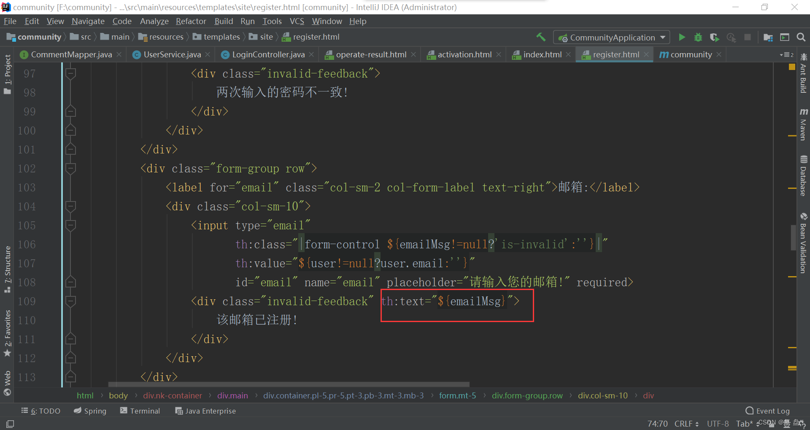This screenshot has height=430, width=810.
Task: Open the File menu
Action: [x=10, y=21]
